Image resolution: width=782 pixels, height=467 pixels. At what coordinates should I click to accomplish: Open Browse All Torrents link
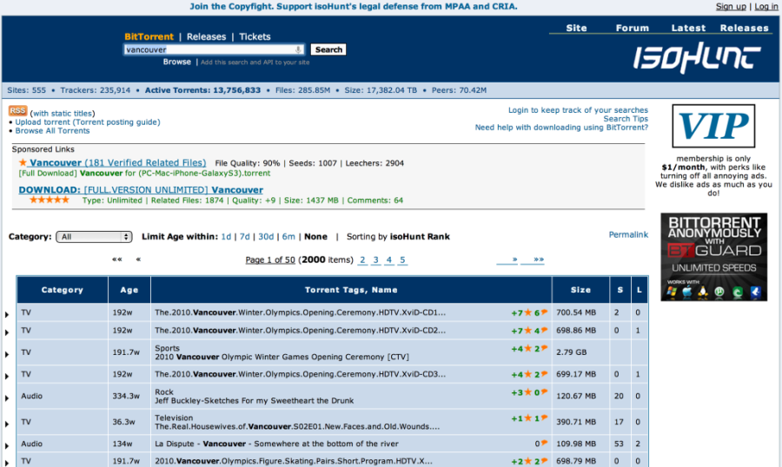click(52, 130)
